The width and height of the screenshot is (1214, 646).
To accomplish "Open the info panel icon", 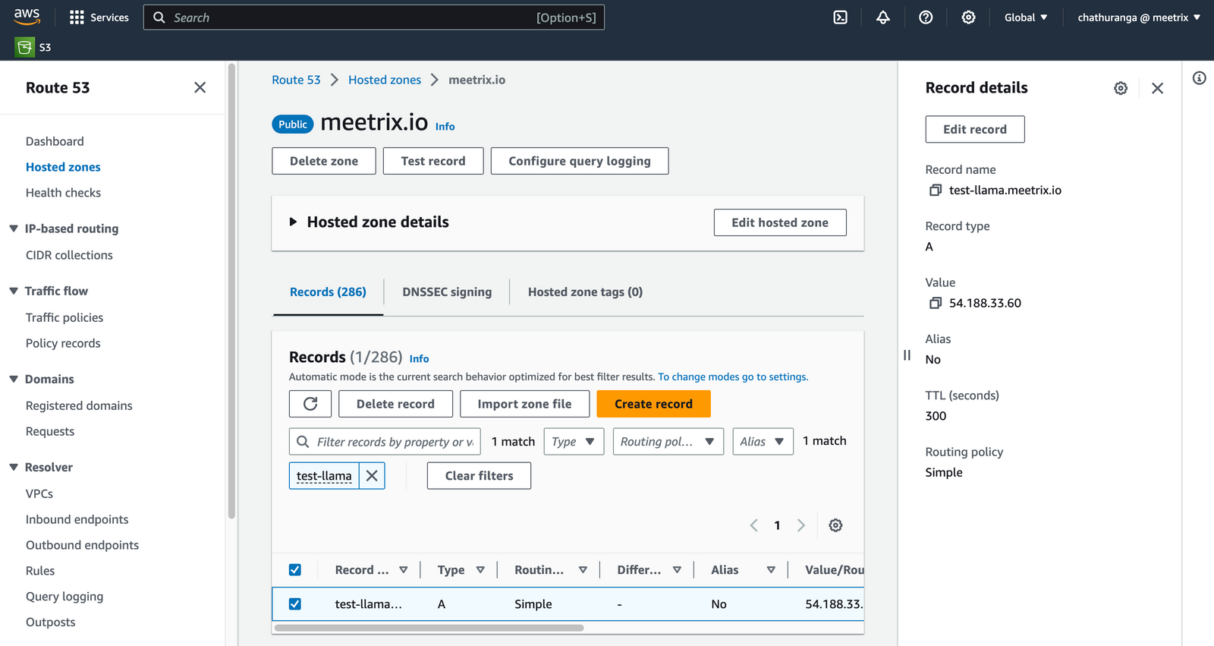I will 1200,78.
